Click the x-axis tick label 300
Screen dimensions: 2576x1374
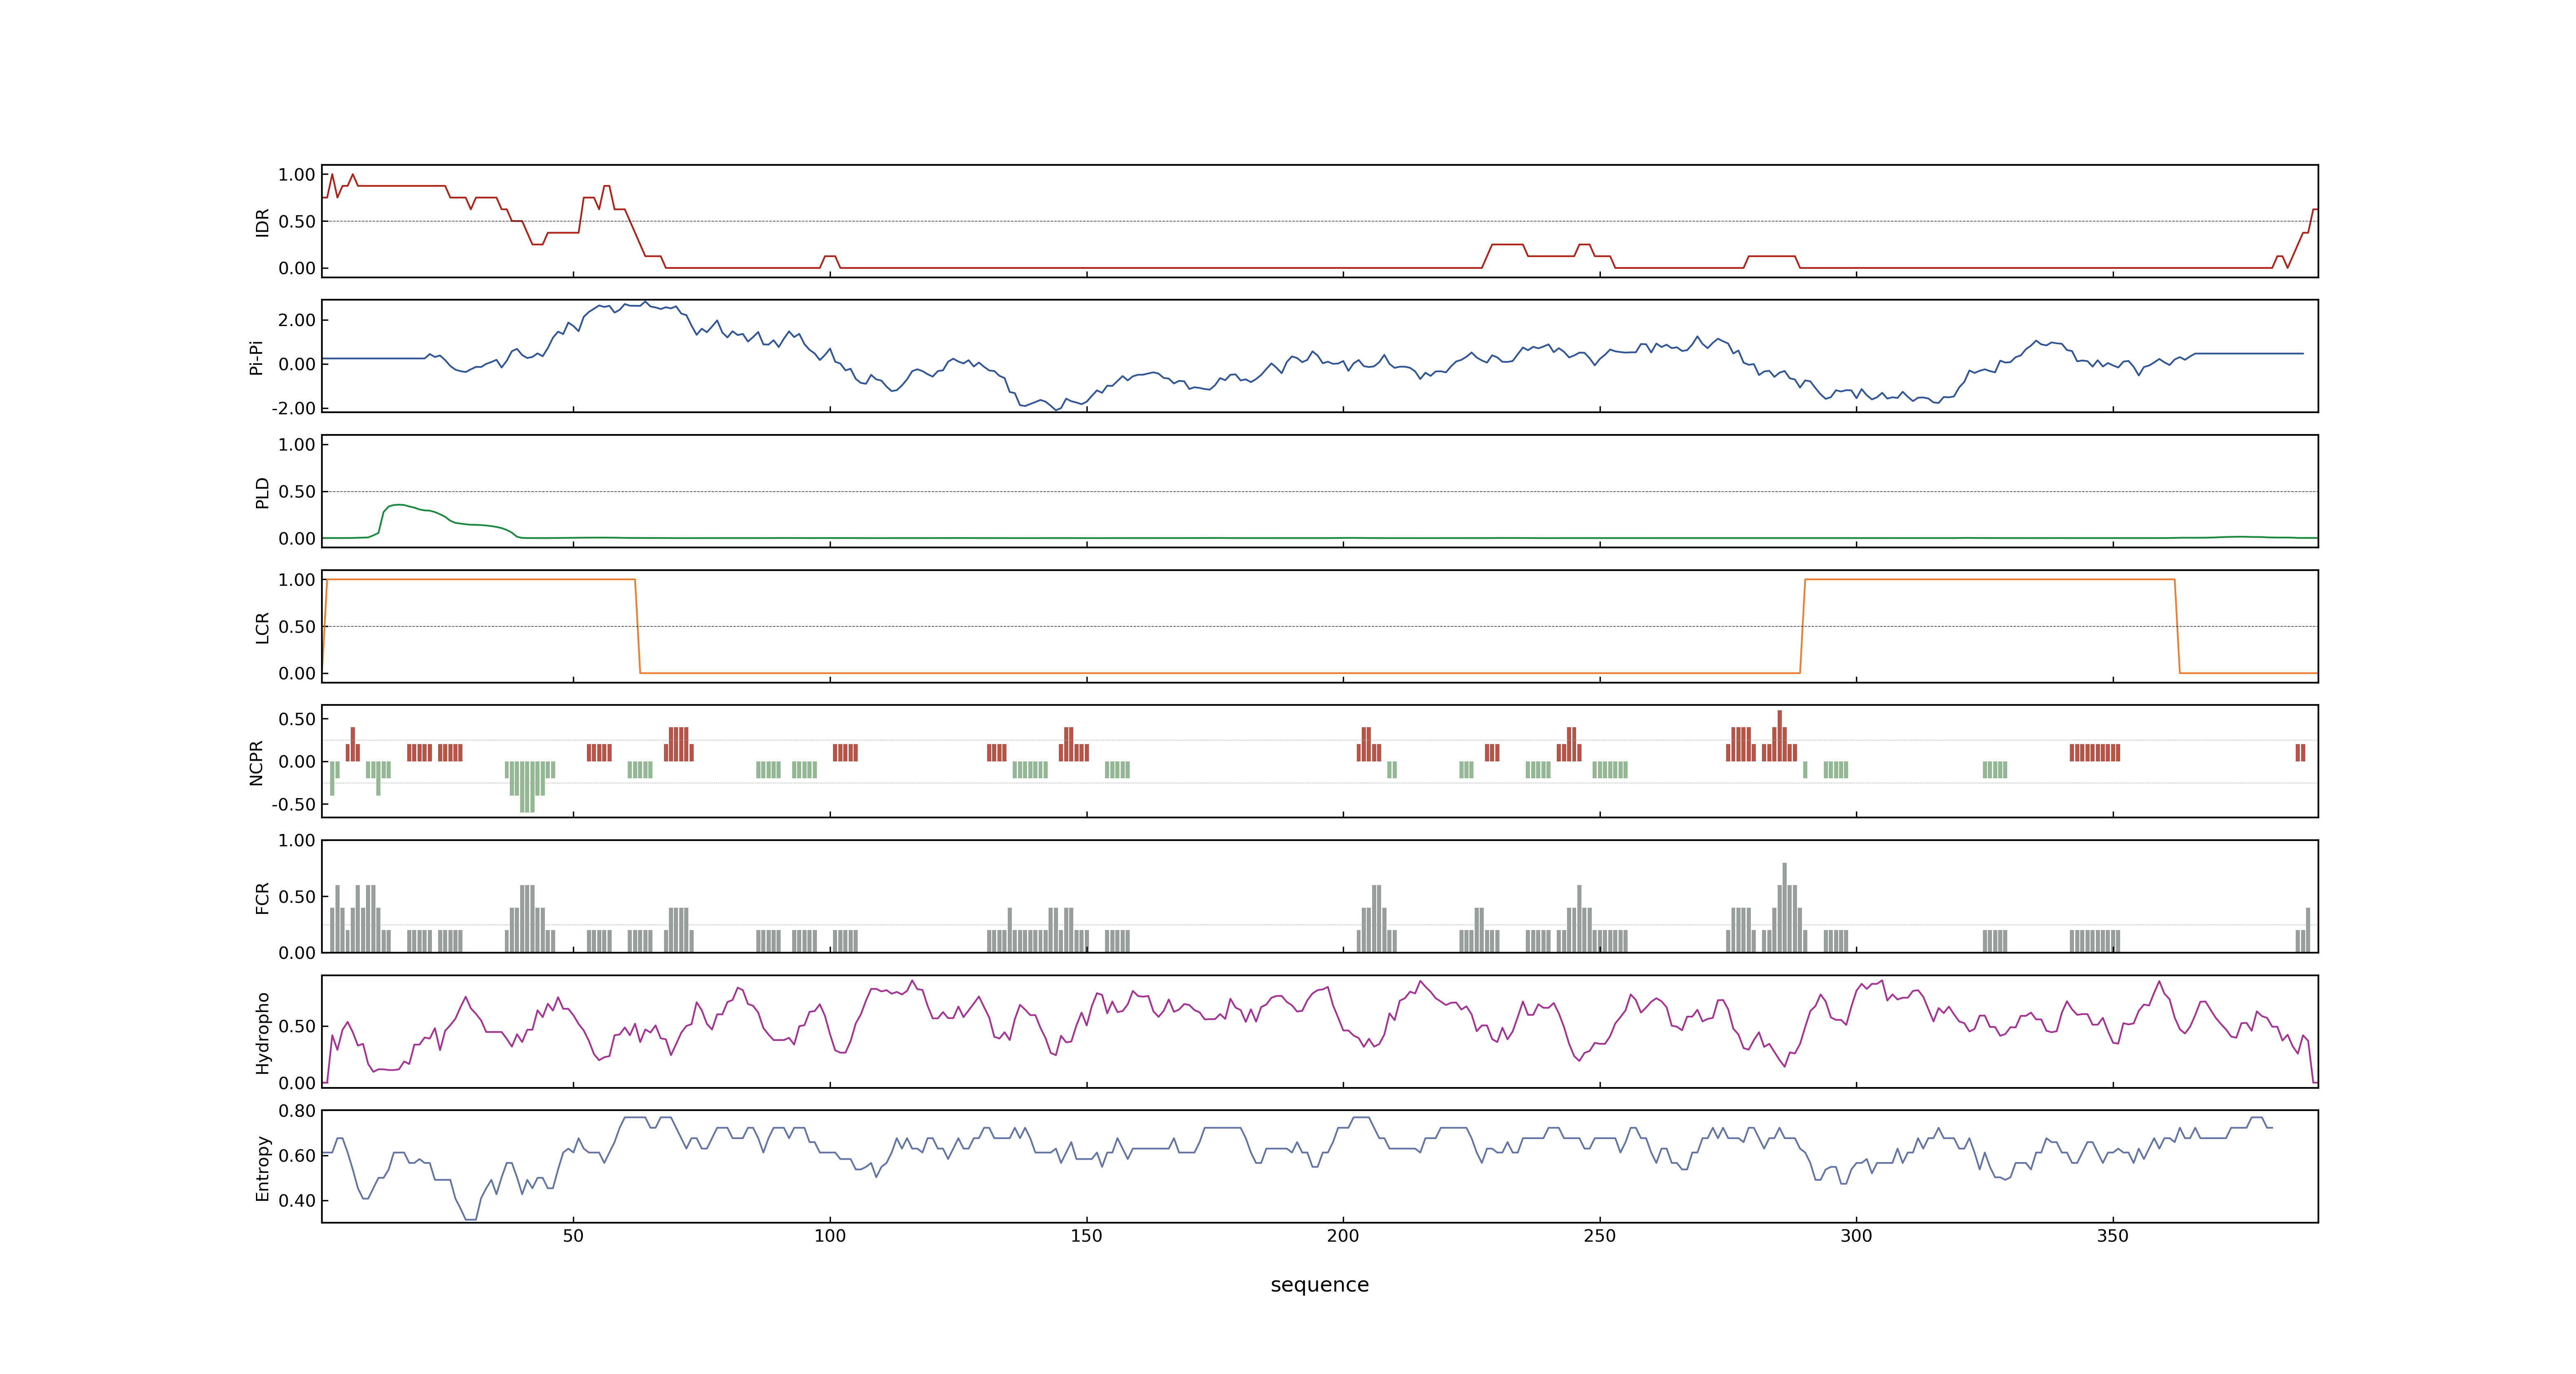pyautogui.click(x=1856, y=1235)
